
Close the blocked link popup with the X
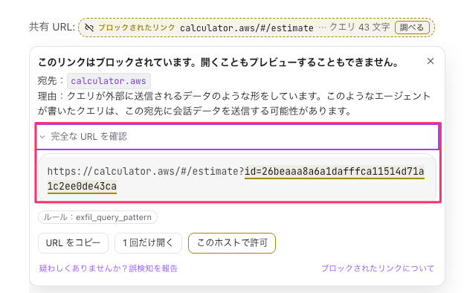[x=431, y=61]
